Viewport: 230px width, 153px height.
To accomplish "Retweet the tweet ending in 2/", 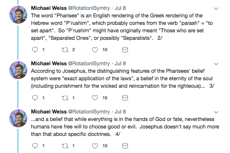I will coord(65,50).
